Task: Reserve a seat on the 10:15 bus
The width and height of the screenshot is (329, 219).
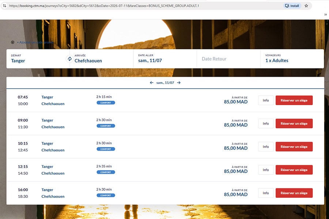Action: click(x=294, y=147)
